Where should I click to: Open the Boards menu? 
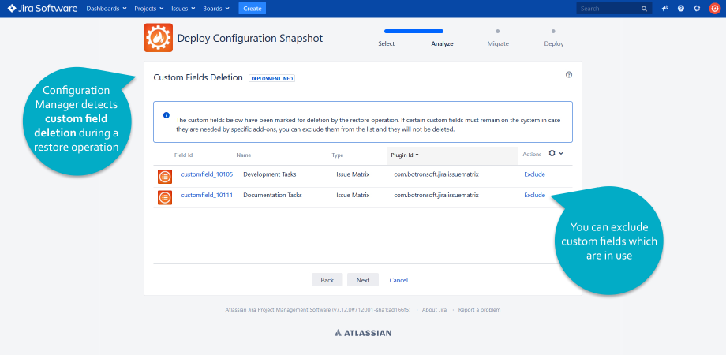pos(216,9)
